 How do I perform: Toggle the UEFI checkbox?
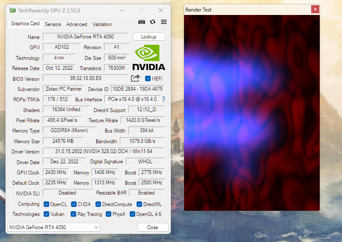pos(148,78)
